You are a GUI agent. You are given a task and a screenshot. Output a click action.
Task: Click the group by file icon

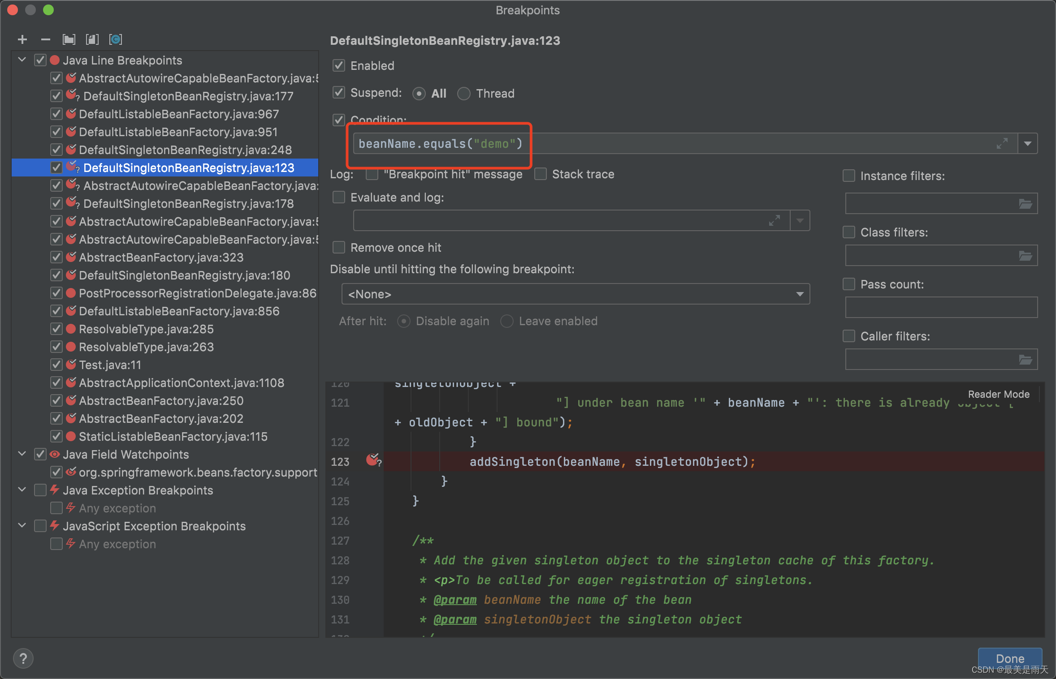[x=92, y=39]
